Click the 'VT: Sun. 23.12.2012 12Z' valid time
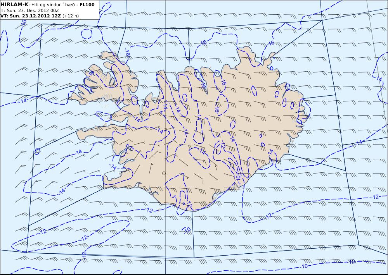 pos(31,16)
